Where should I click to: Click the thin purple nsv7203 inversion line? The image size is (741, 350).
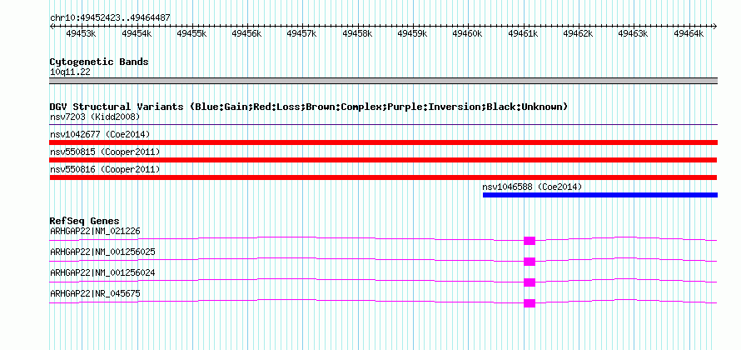pyautogui.click(x=383, y=125)
